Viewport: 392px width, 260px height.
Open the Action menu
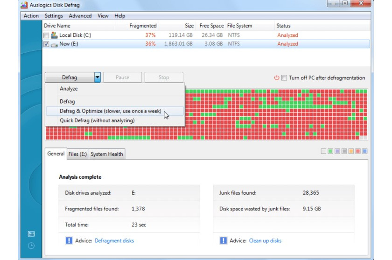[x=31, y=16]
